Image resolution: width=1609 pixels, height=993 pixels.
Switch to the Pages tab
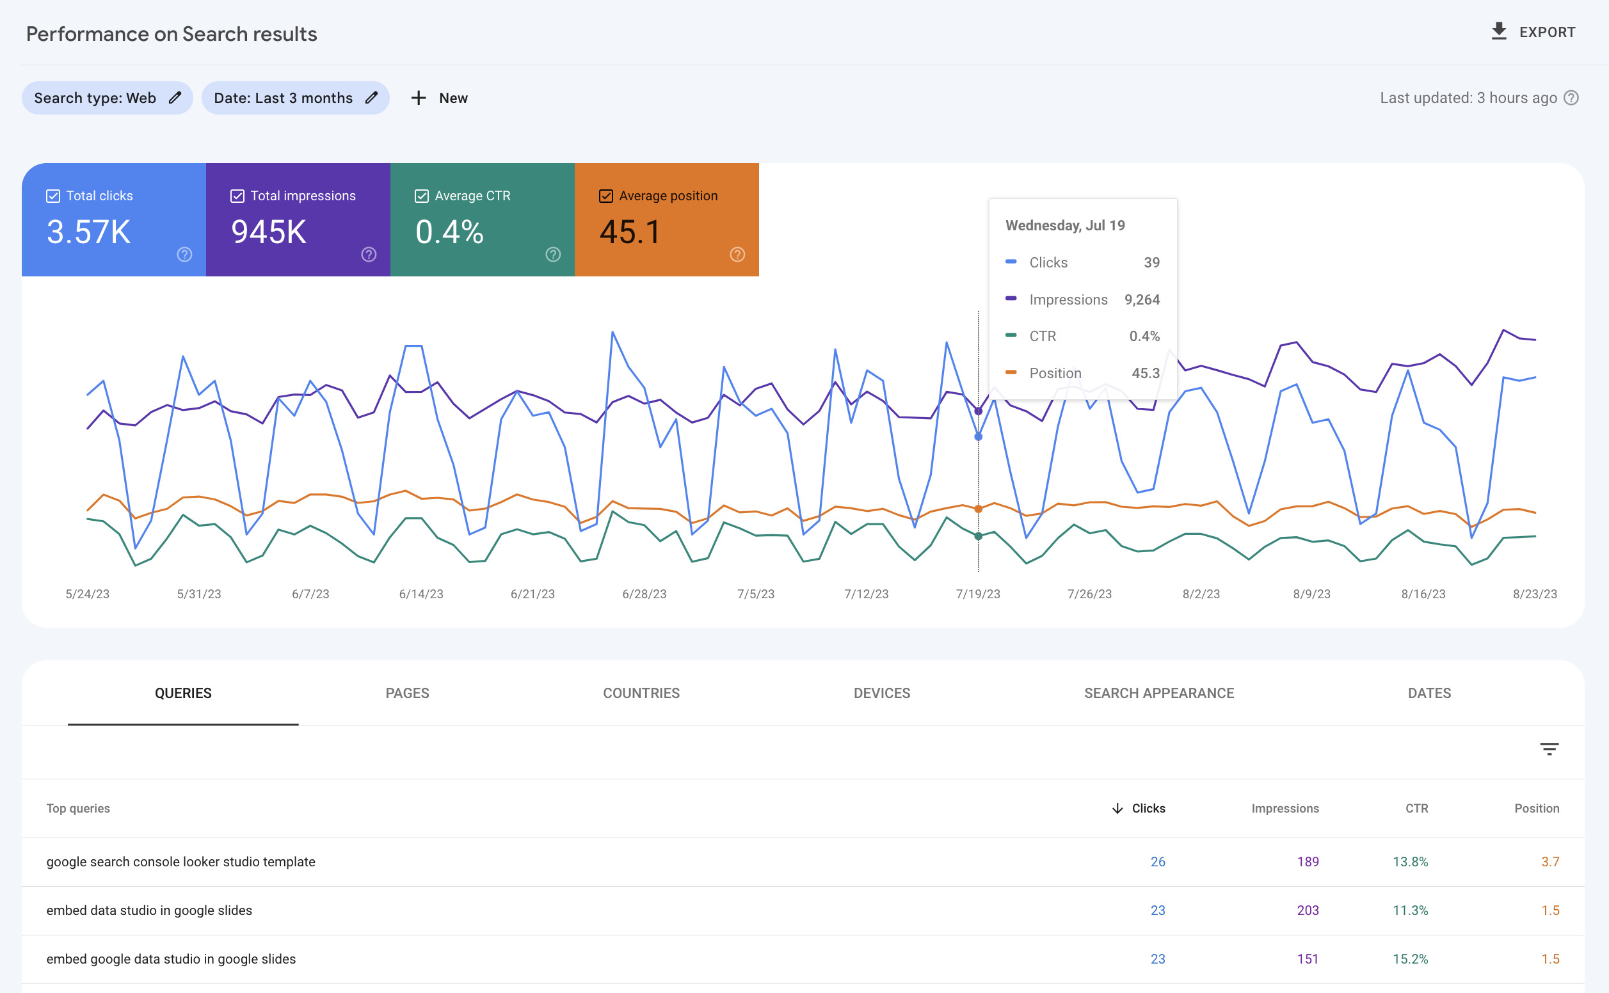[x=407, y=693]
